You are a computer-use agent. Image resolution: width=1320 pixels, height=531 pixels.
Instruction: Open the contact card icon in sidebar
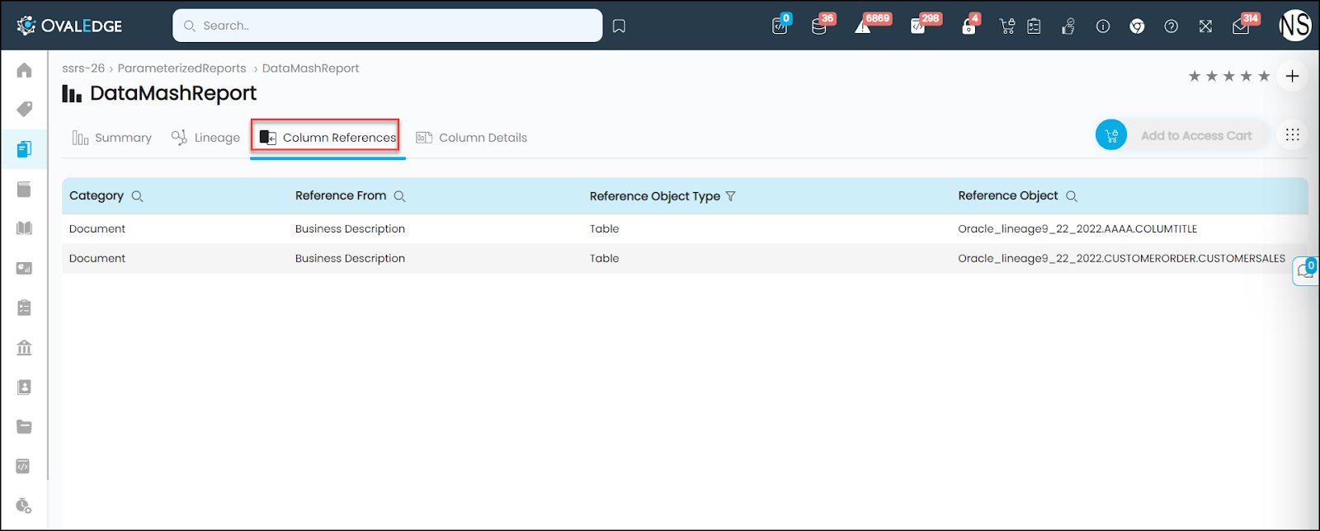(x=24, y=387)
